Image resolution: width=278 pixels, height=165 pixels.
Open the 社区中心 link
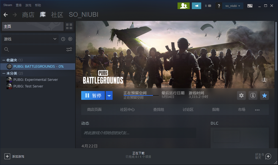click(x=127, y=109)
